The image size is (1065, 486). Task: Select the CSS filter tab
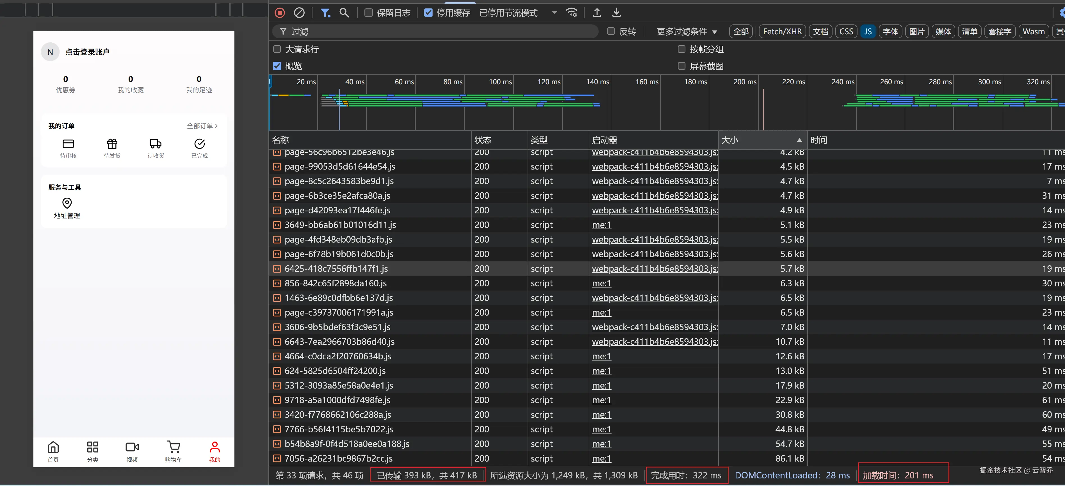point(846,32)
